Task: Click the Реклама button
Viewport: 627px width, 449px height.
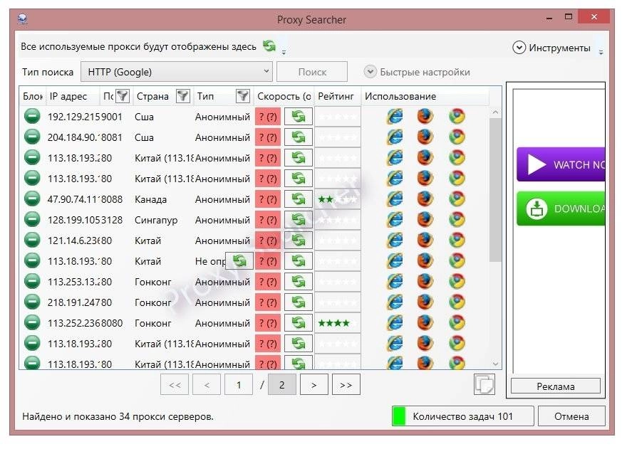Action: [x=556, y=386]
